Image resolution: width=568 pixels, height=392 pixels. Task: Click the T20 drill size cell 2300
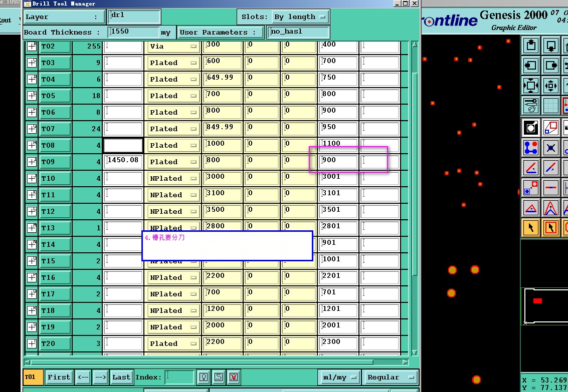point(338,343)
